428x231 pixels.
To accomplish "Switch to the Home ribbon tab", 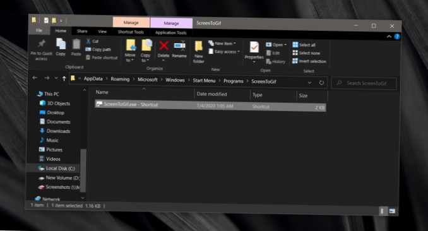I will (61, 31).
